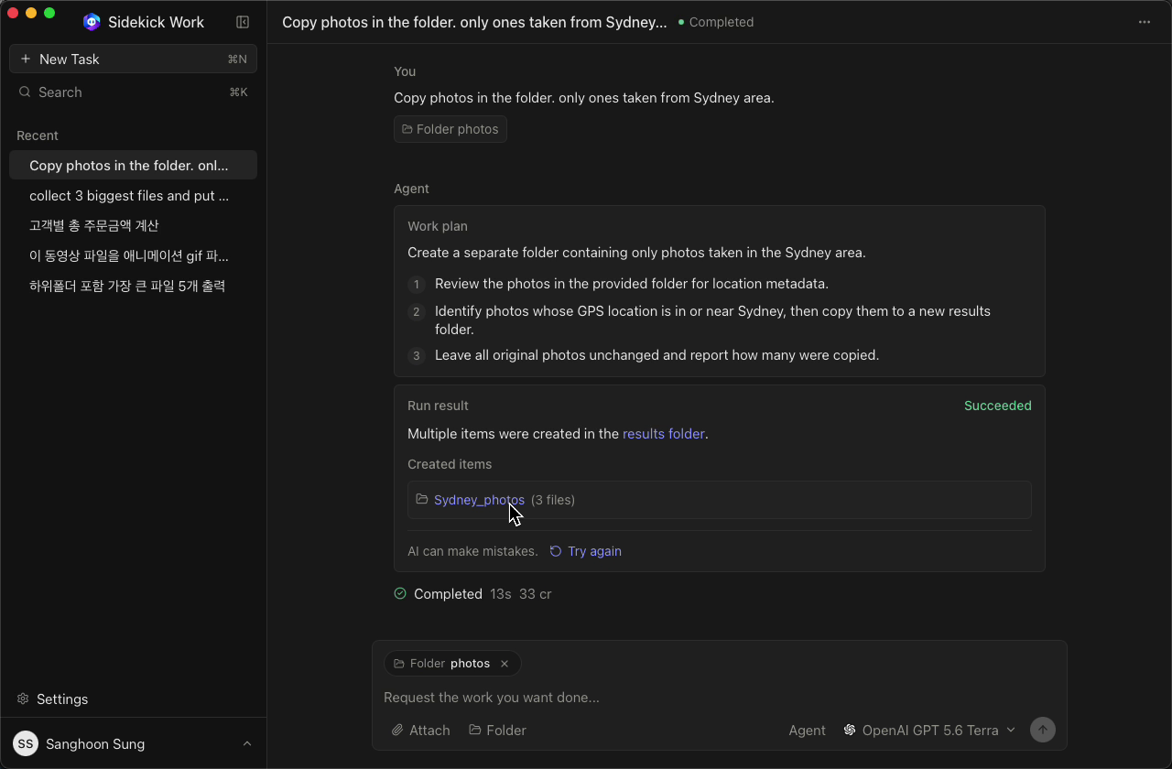This screenshot has height=769, width=1172.
Task: Click the paperclip Attach icon
Action: [x=397, y=730]
